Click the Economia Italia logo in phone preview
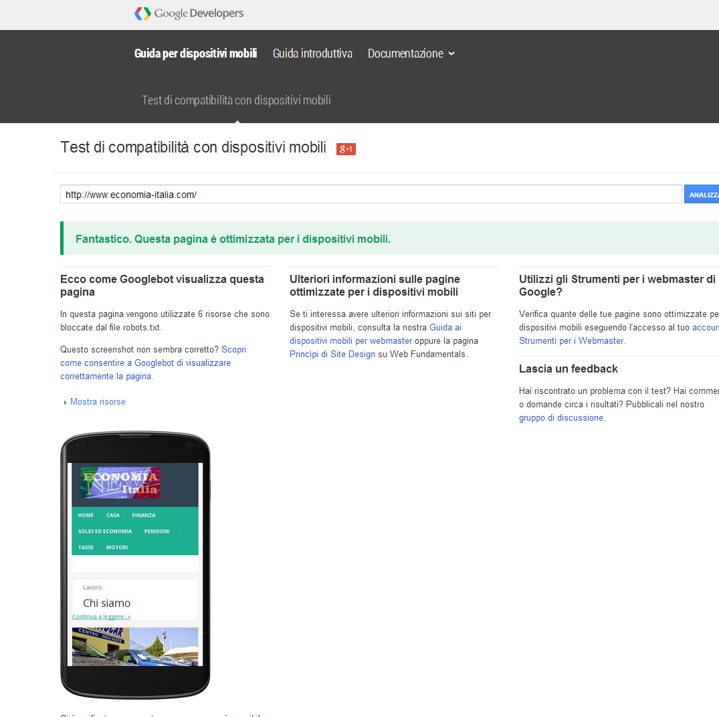The width and height of the screenshot is (719, 717). tap(120, 483)
